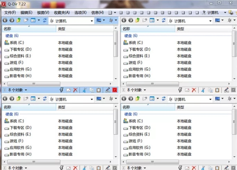Open view mode dropdown arrow in bottom-right pane
237x170 pixels.
158,99
